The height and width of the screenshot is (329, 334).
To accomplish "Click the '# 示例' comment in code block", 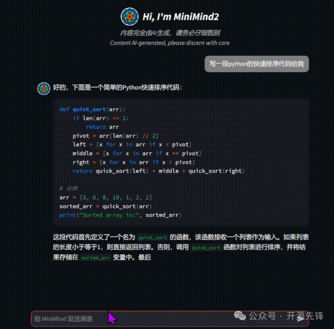I will [x=69, y=188].
